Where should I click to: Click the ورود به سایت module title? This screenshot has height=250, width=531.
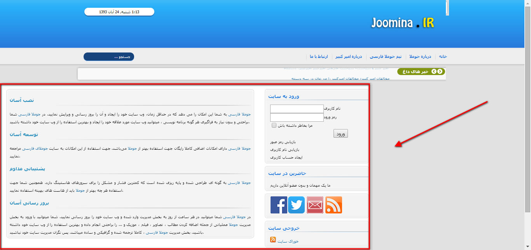[x=284, y=96]
